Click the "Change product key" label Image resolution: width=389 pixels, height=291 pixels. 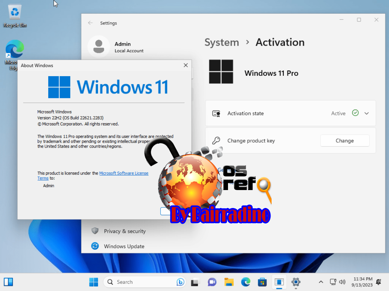251,140
